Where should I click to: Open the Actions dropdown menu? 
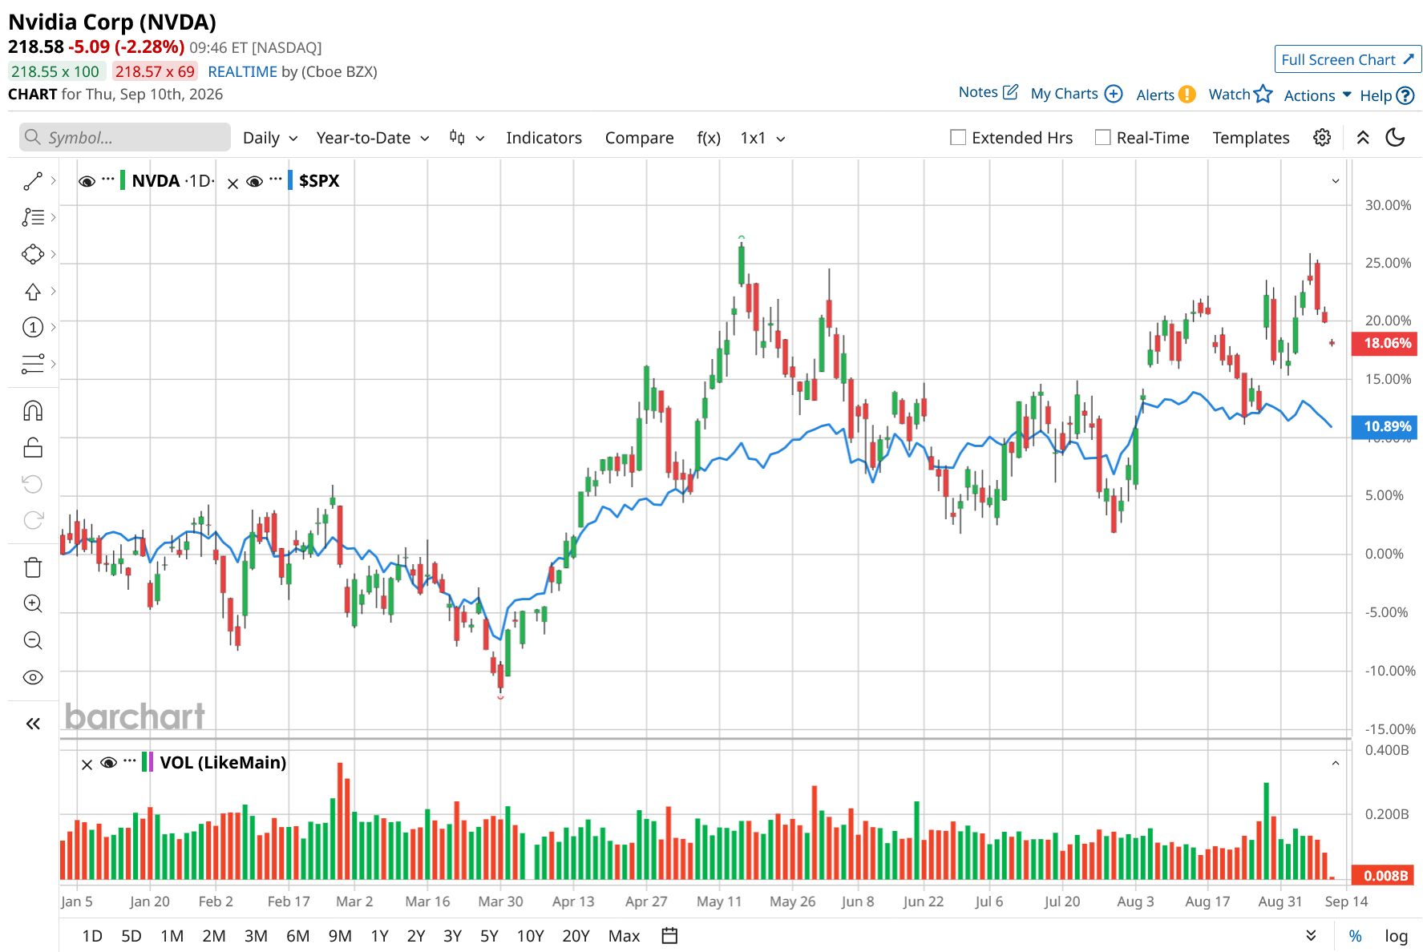coord(1317,95)
